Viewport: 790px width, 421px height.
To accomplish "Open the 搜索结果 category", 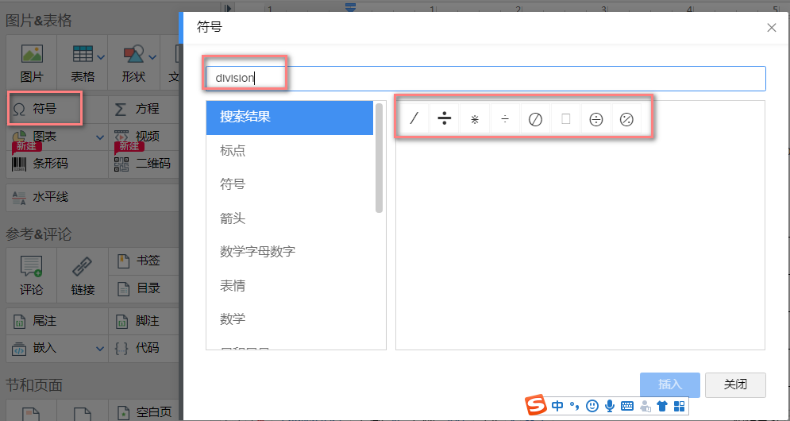I will click(290, 118).
